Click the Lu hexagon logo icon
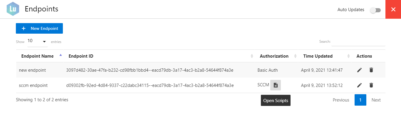401x122 pixels. [13, 9]
